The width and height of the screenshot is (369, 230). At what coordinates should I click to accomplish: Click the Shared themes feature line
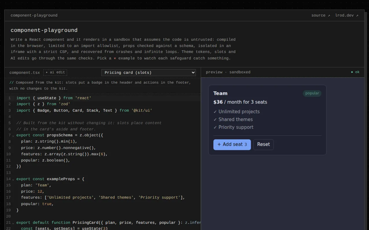click(x=233, y=119)
